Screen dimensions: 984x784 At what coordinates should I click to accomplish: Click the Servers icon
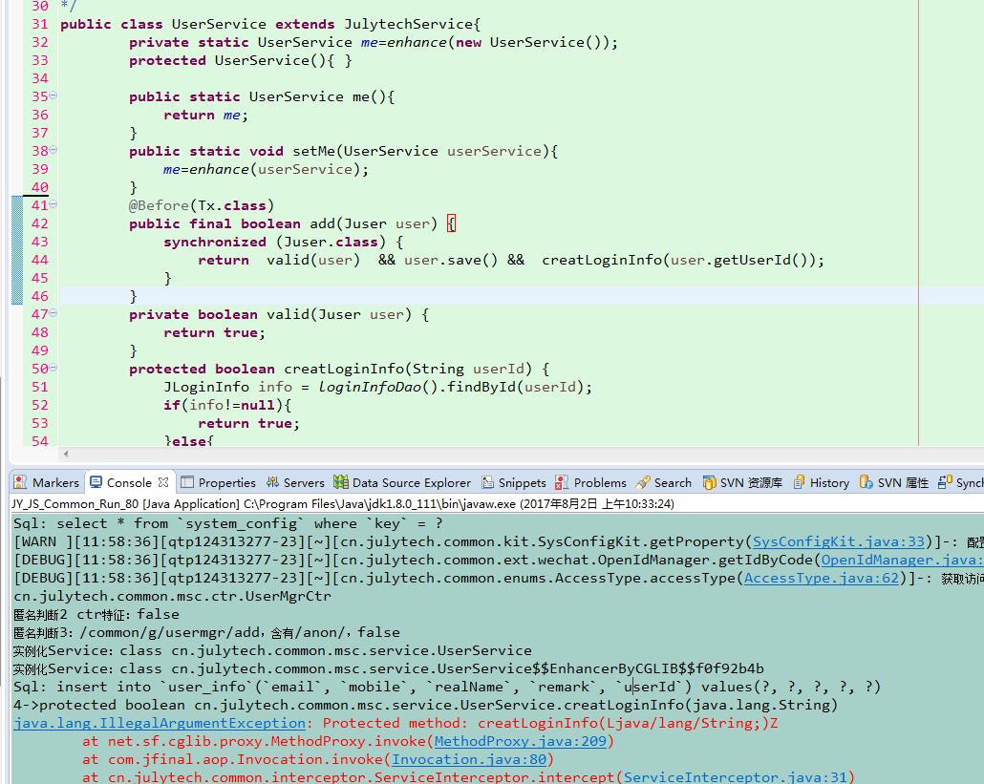(272, 481)
